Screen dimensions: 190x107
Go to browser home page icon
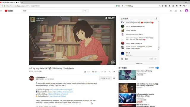click(x=173, y=6)
